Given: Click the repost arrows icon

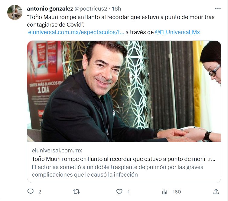Looking at the screenshot, I should pyautogui.click(x=76, y=192).
